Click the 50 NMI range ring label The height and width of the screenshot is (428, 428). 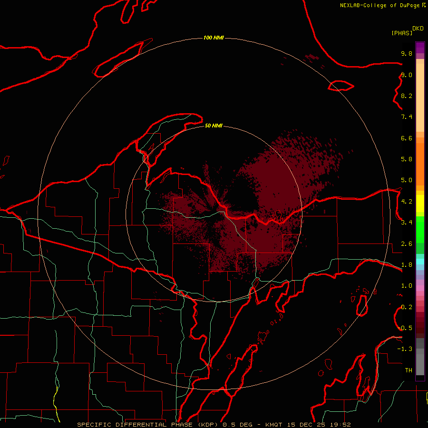coord(214,126)
